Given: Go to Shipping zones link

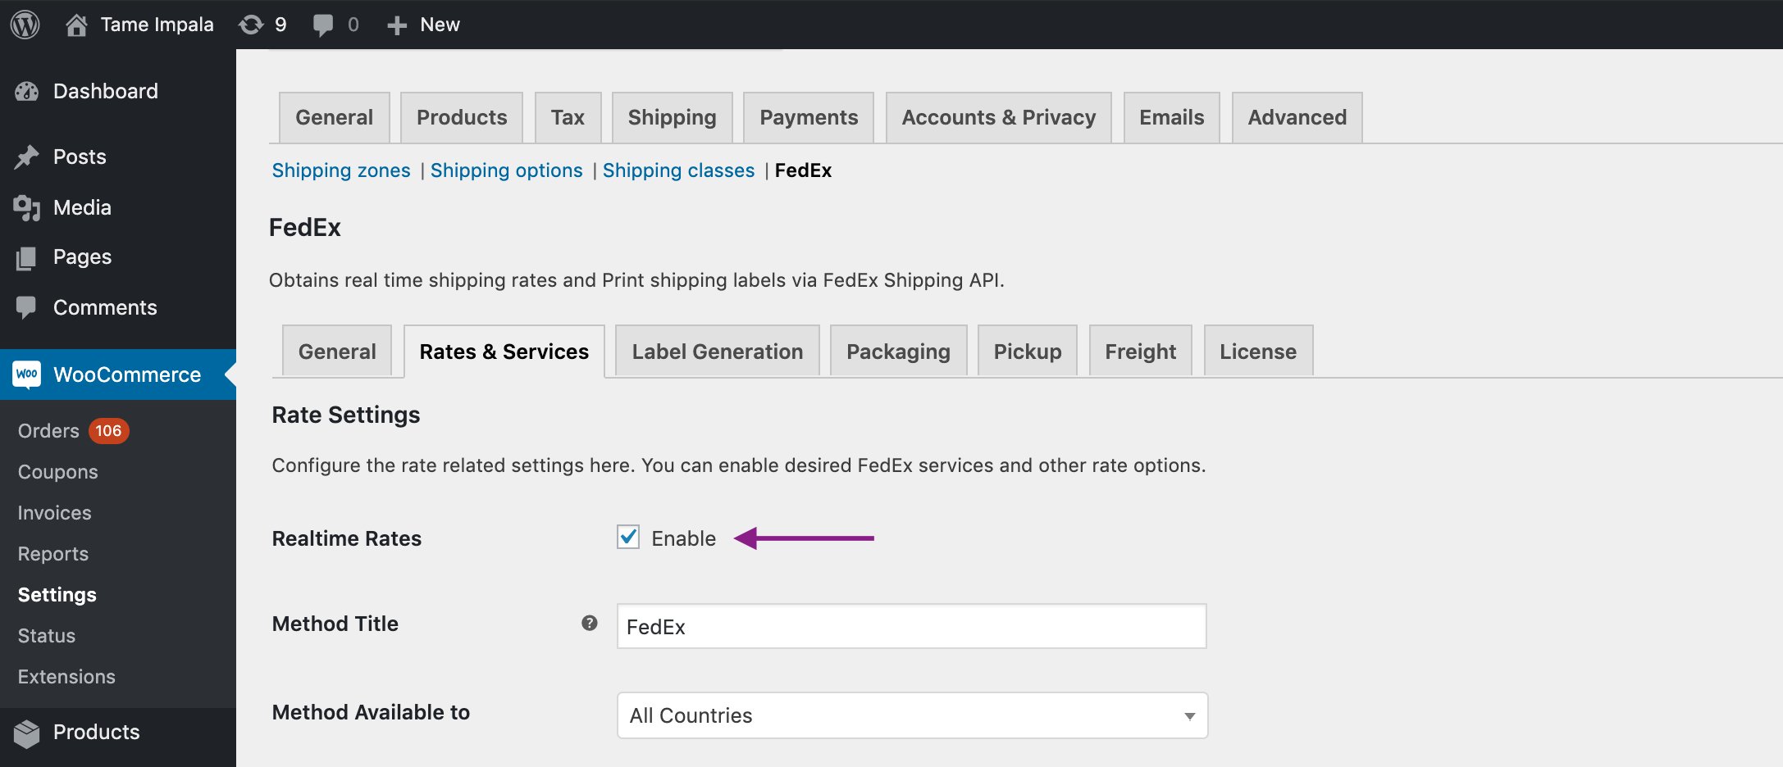Looking at the screenshot, I should tap(341, 170).
